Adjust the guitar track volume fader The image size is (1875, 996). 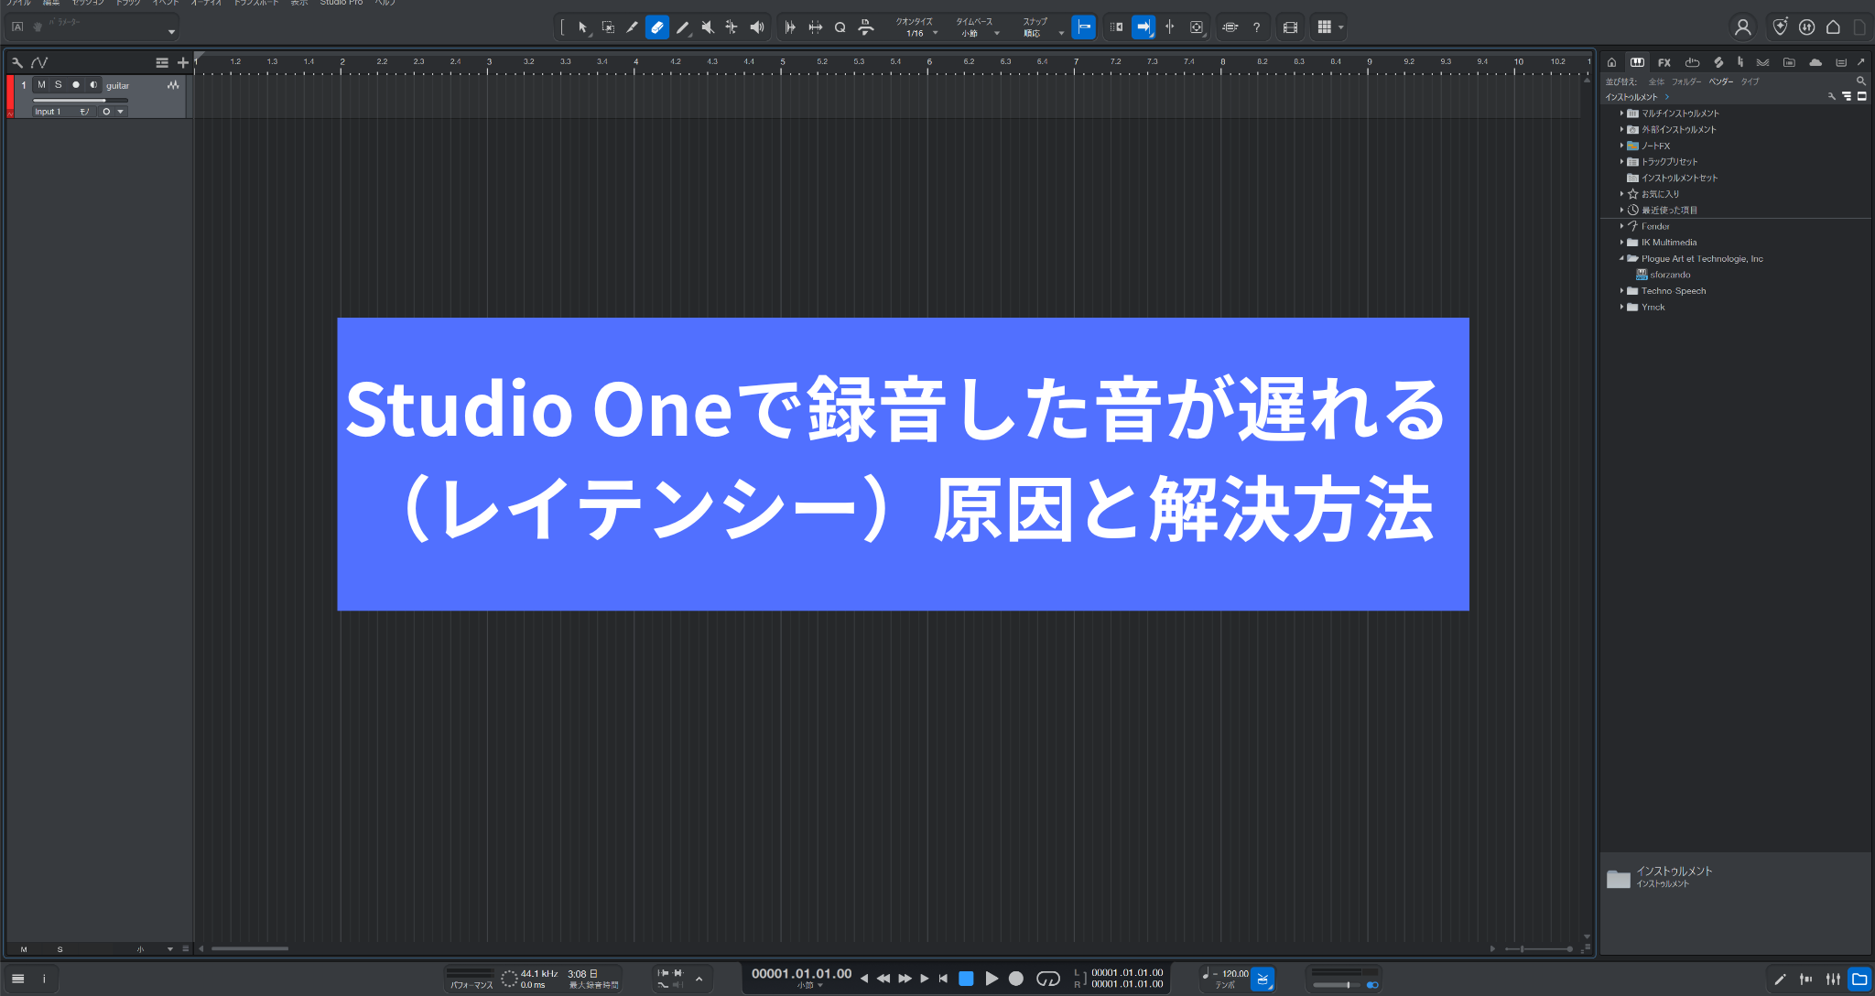[x=81, y=100]
